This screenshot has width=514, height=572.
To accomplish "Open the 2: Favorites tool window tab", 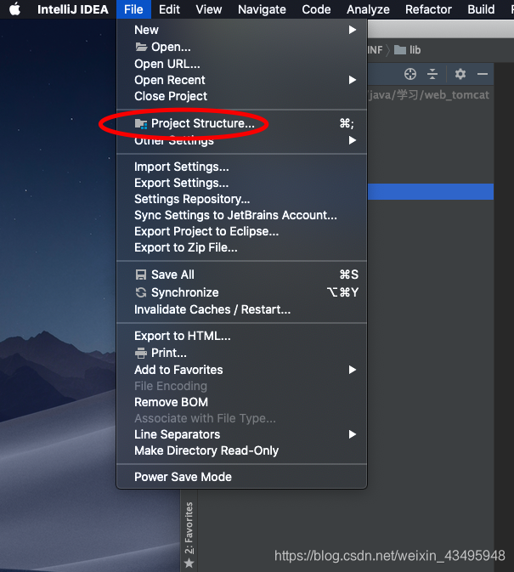I will (x=189, y=534).
